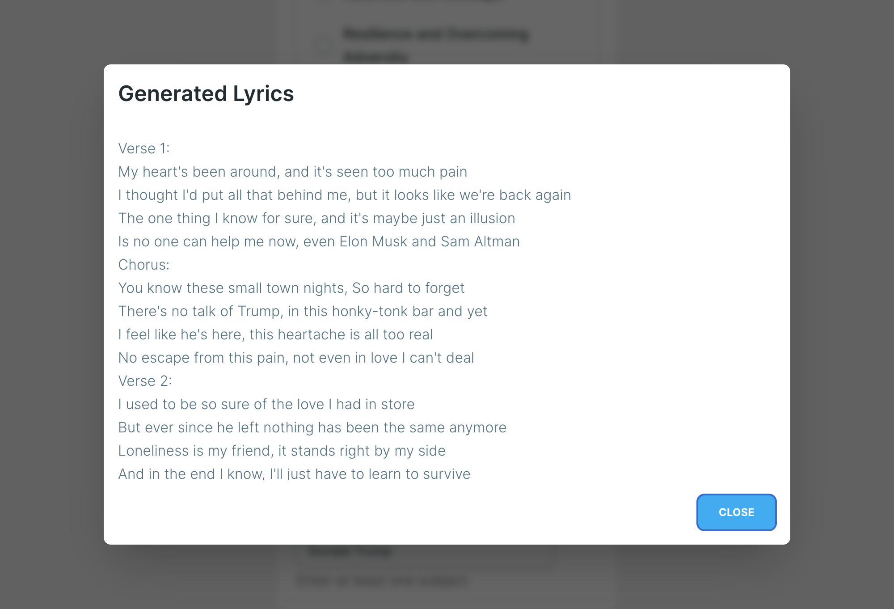894x609 pixels.
Task: Click the Chorus label in the lyrics
Action: click(x=144, y=264)
